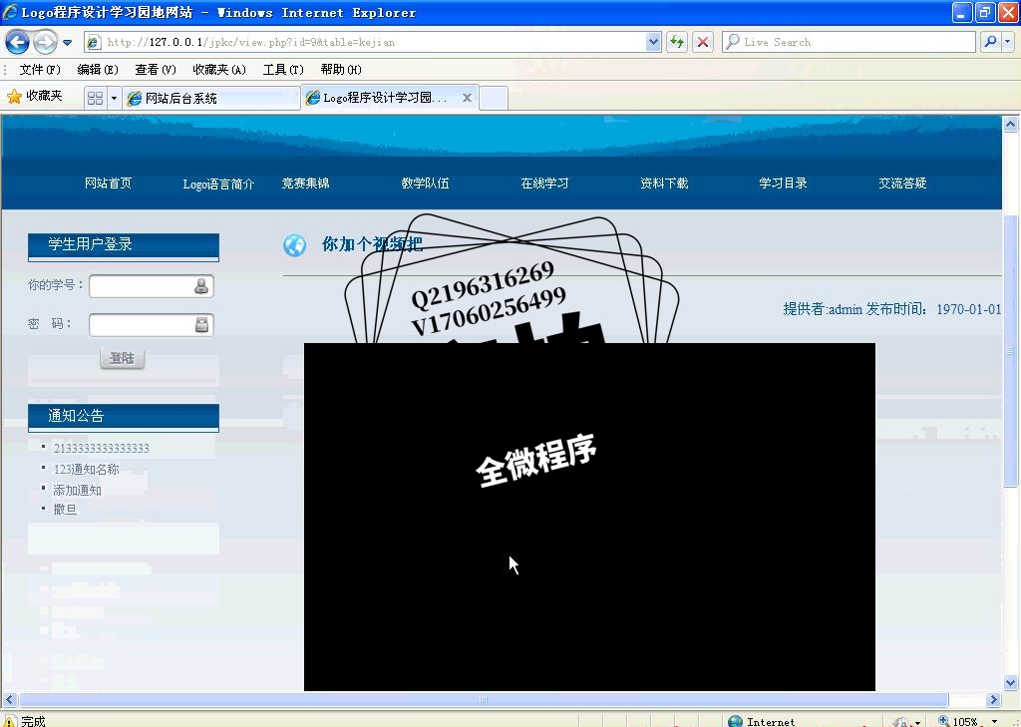Click the title text 你加个视频把
1021x727 pixels.
[372, 244]
